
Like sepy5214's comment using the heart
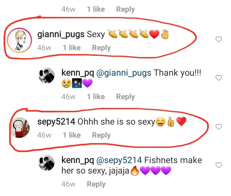pos(219,127)
